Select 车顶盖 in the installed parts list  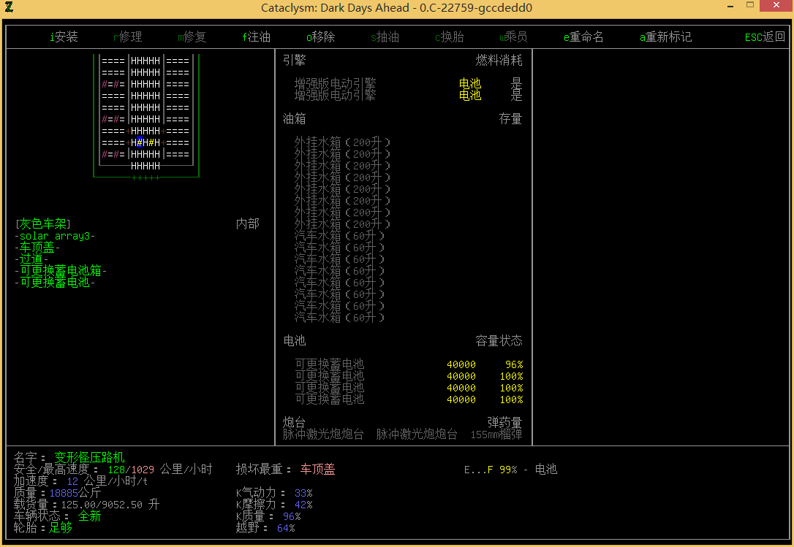click(37, 248)
